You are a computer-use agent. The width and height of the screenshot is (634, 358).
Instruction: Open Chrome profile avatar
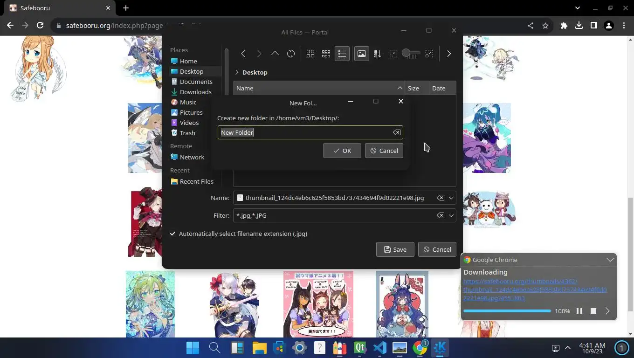pos(609,26)
